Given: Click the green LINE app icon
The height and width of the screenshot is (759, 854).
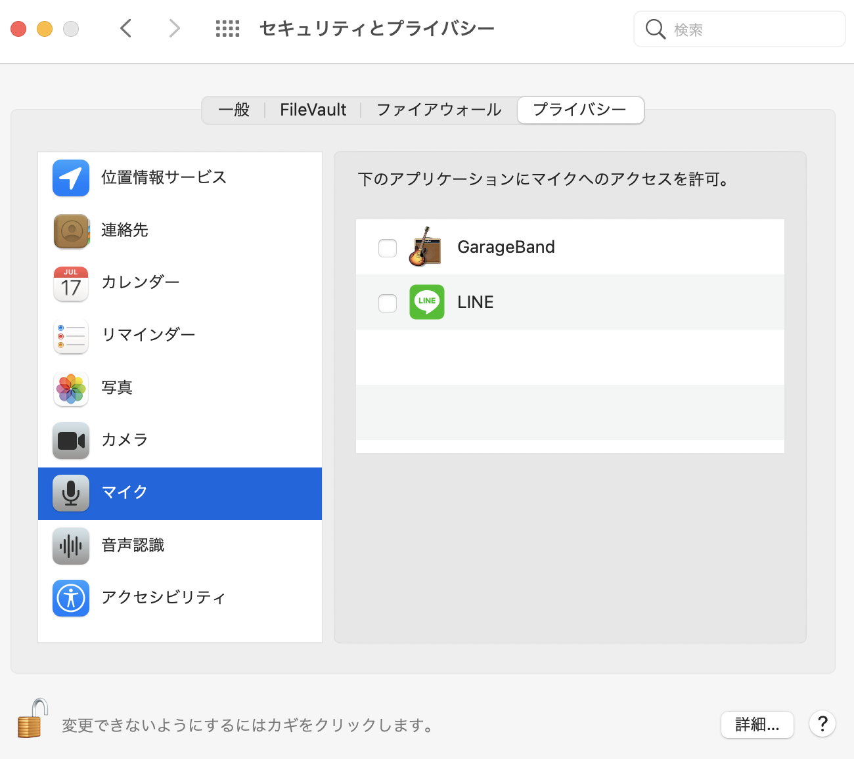Looking at the screenshot, I should pos(427,302).
